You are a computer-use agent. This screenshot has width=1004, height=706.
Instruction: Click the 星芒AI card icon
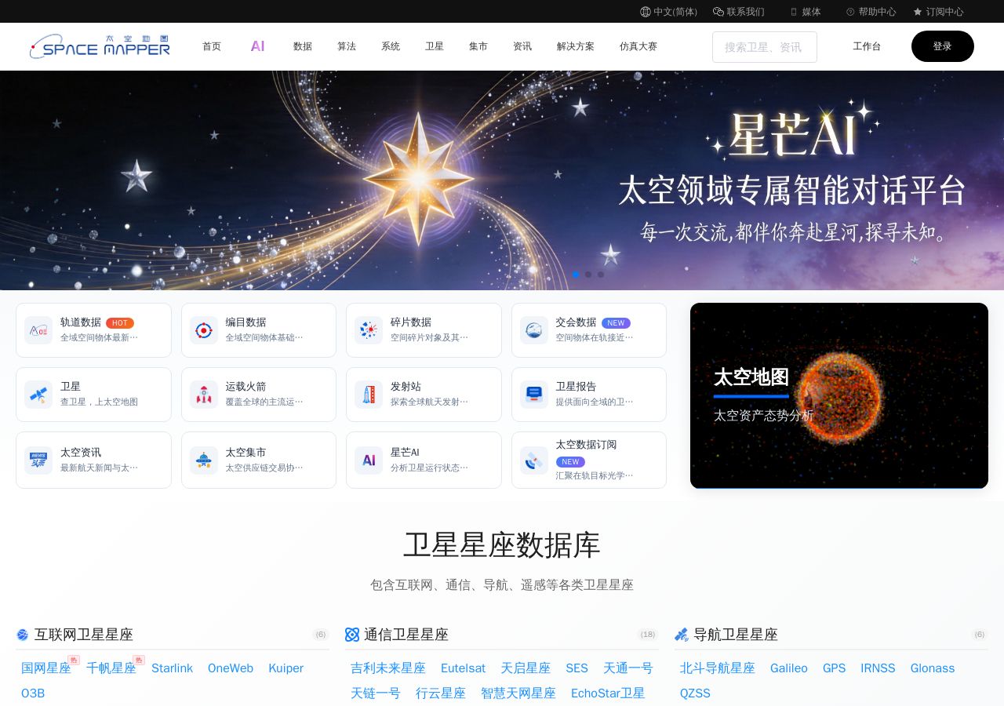pos(369,460)
